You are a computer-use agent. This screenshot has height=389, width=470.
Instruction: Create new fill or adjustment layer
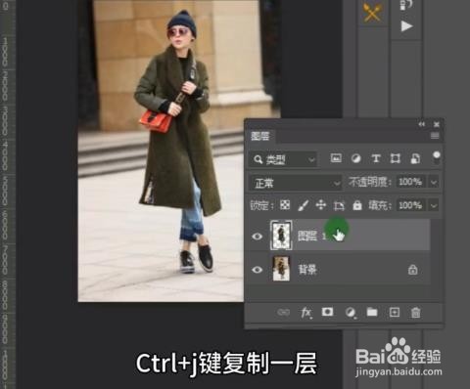pos(351,313)
